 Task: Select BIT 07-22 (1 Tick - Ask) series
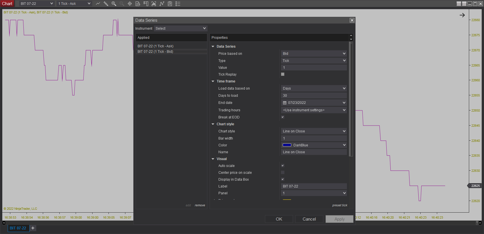coord(171,46)
